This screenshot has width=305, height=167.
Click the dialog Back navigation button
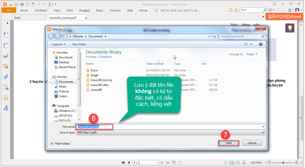point(51,36)
